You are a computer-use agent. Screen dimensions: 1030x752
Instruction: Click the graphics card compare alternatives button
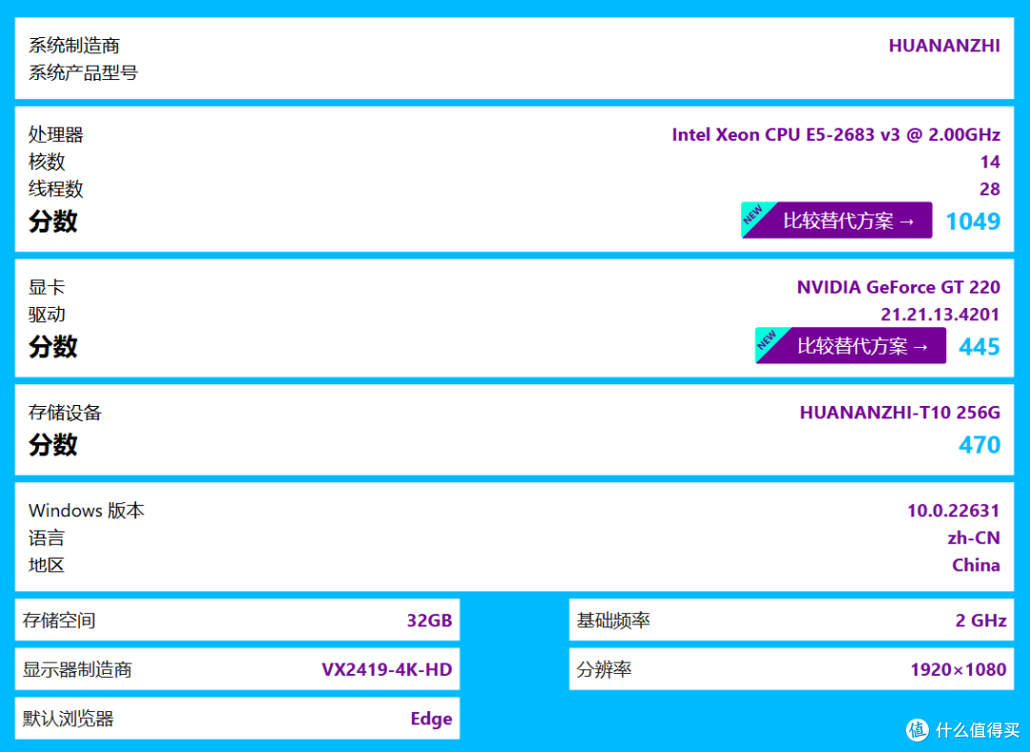tap(851, 346)
